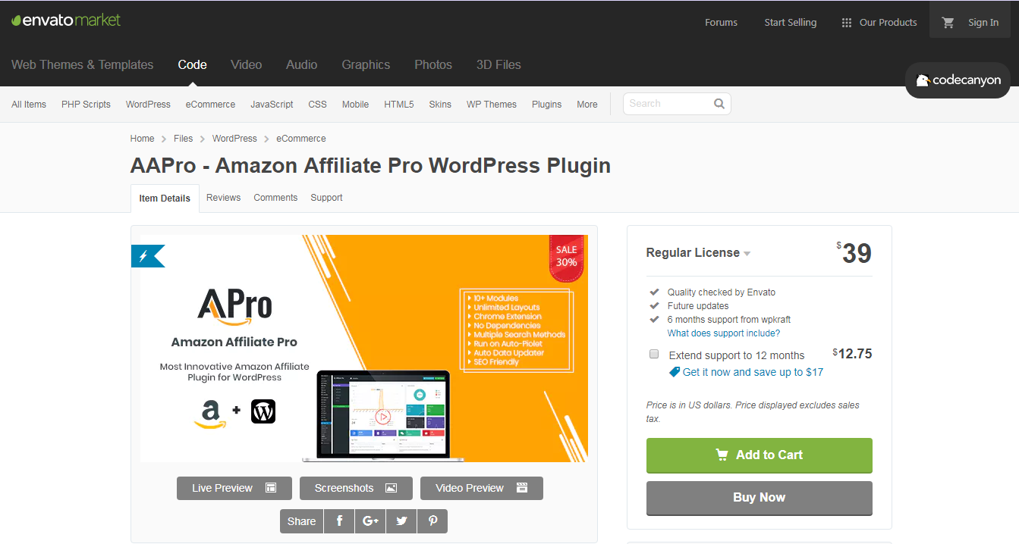Click the Start Selling link
Viewport: 1019px width, 544px height.
point(791,23)
